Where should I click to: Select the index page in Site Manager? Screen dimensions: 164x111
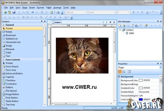point(131,33)
